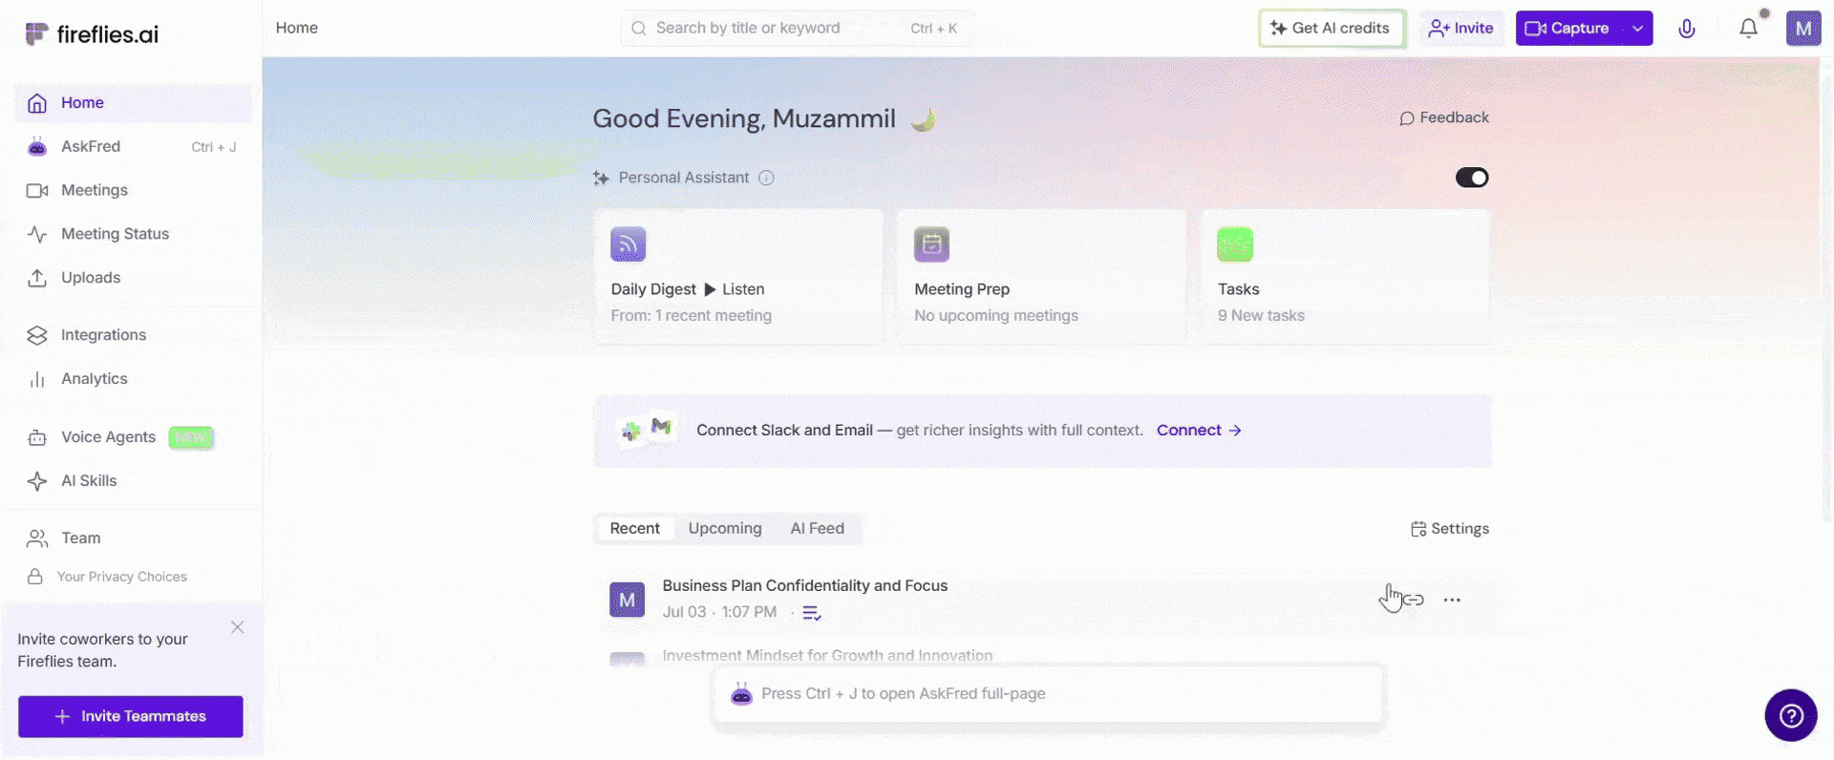Close the invite coworkers card
The height and width of the screenshot is (760, 1834).
click(238, 627)
